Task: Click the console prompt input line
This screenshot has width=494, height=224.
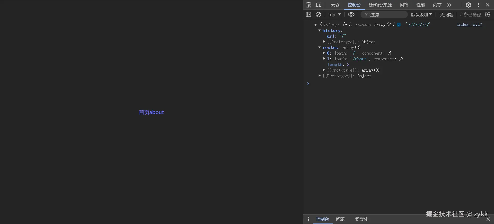Action: tap(400, 84)
